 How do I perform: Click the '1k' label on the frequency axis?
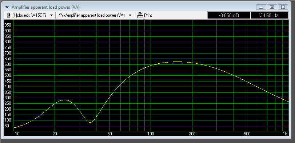285,134
